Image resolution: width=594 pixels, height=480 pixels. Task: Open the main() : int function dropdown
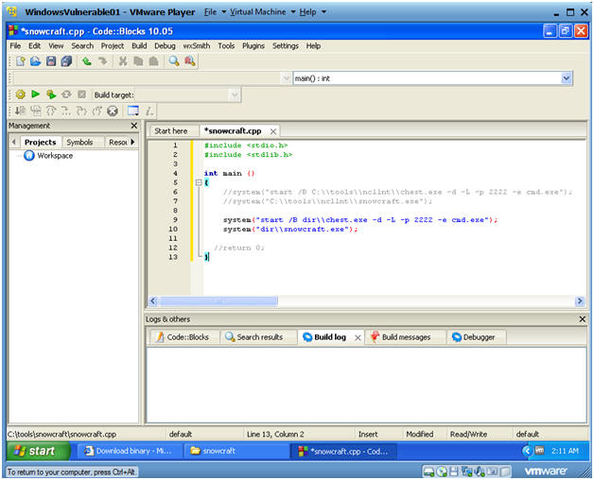566,78
